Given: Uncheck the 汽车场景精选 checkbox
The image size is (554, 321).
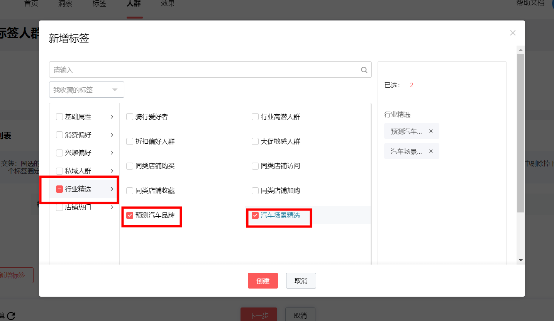Looking at the screenshot, I should 255,215.
